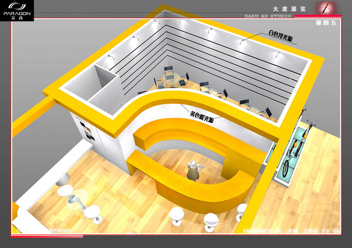The width and height of the screenshot is (352, 248).
Task: Click the 视图五 view label
Action: (326, 23)
